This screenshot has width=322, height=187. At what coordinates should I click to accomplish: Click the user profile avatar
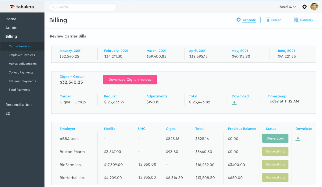[x=314, y=7]
